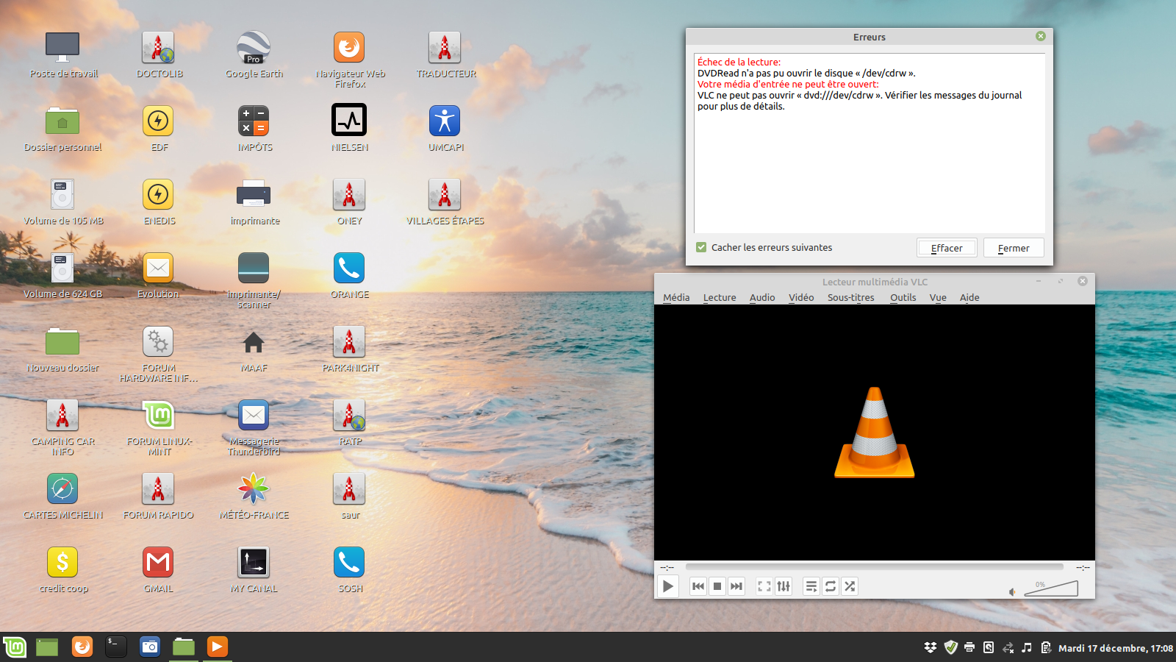Toggle shuffle random playback
This screenshot has height=662, width=1176.
pos(850,586)
